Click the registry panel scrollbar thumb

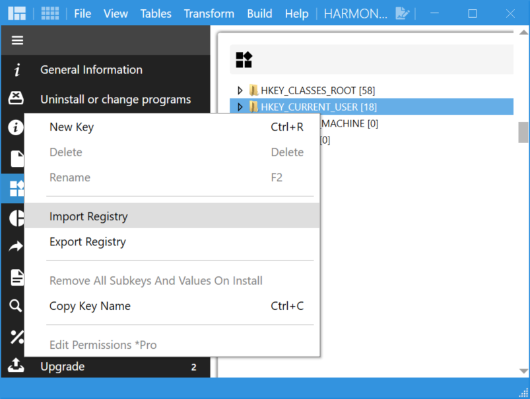pos(523,133)
